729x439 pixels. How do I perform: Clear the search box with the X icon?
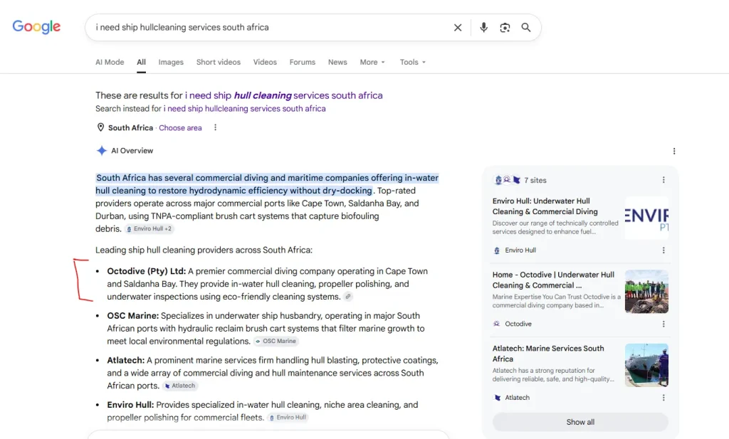pos(458,28)
